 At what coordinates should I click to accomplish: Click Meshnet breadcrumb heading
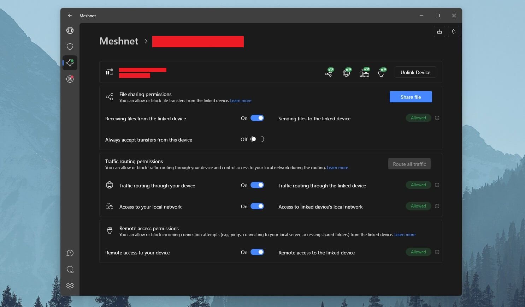pyautogui.click(x=119, y=41)
